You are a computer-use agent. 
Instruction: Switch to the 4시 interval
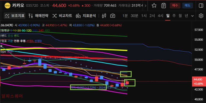coord(160,16)
